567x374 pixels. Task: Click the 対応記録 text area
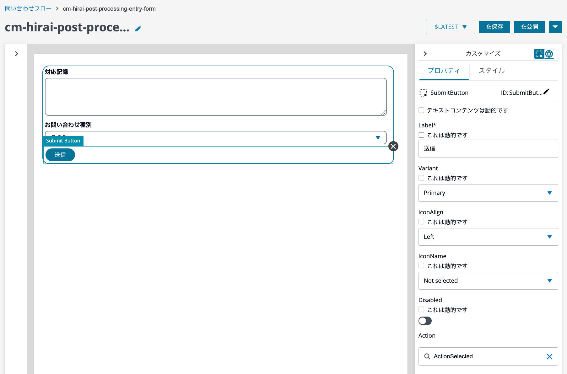(x=216, y=97)
